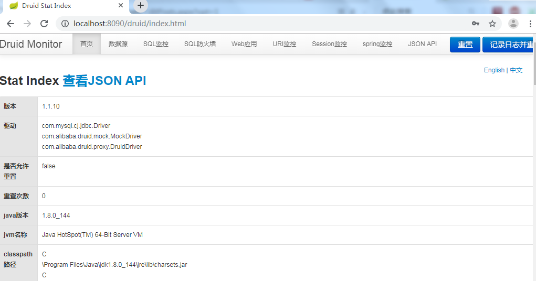Select the charsets.jar classpath line
Viewport: 536px width, 281px height.
114,265
